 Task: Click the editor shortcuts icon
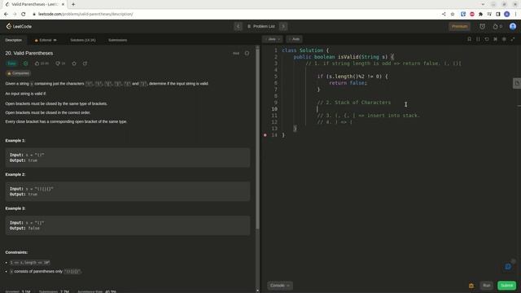click(x=496, y=39)
